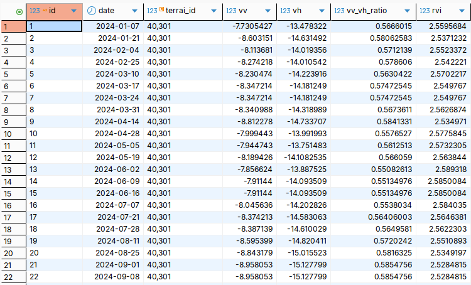Click rvi cell 2.5349197
Screen dimensions: 471x285
(x=443, y=253)
